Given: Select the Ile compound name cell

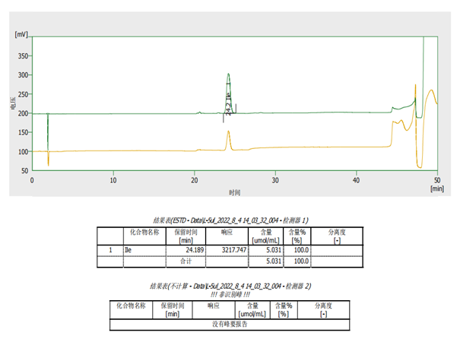Looking at the screenshot, I should click(144, 250).
